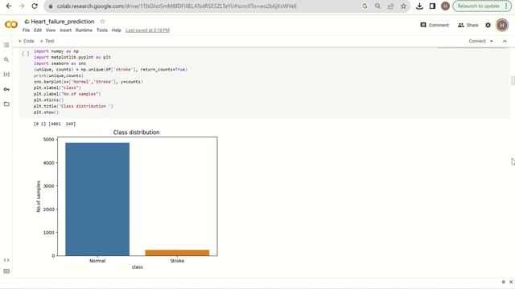Bookmark this tab with the star

coord(403,6)
